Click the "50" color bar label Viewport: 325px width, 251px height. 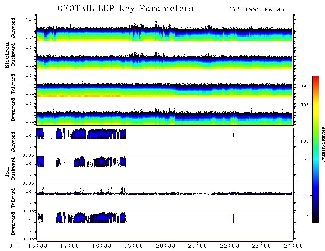coord(306,159)
